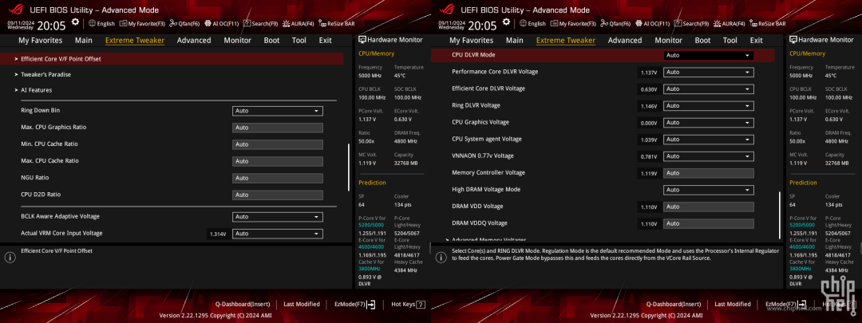Image resolution: width=862 pixels, height=323 pixels.
Task: Switch to Boot tab in right BIOS screen
Action: pos(702,40)
